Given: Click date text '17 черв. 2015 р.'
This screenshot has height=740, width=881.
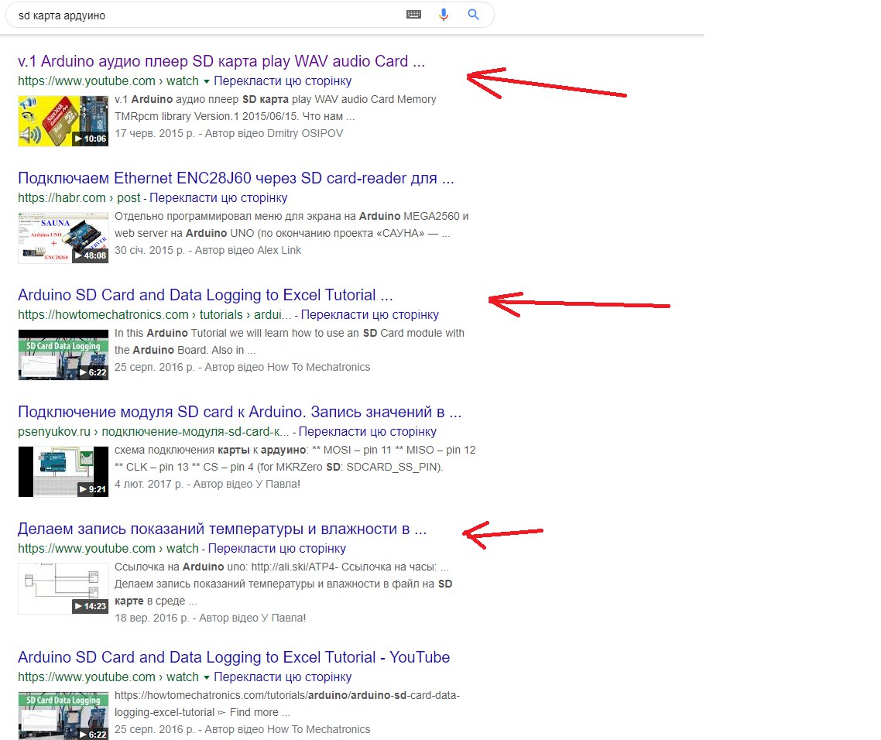Looking at the screenshot, I should click(x=155, y=133).
